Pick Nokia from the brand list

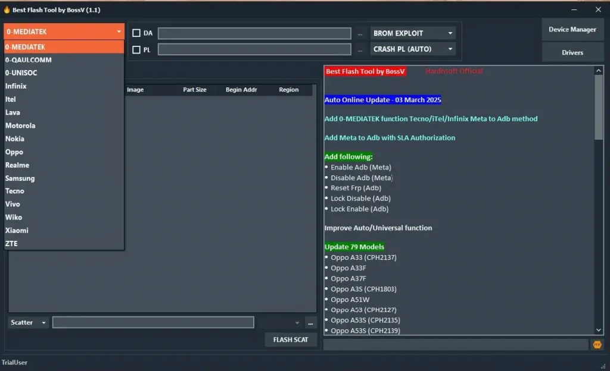[x=64, y=139]
